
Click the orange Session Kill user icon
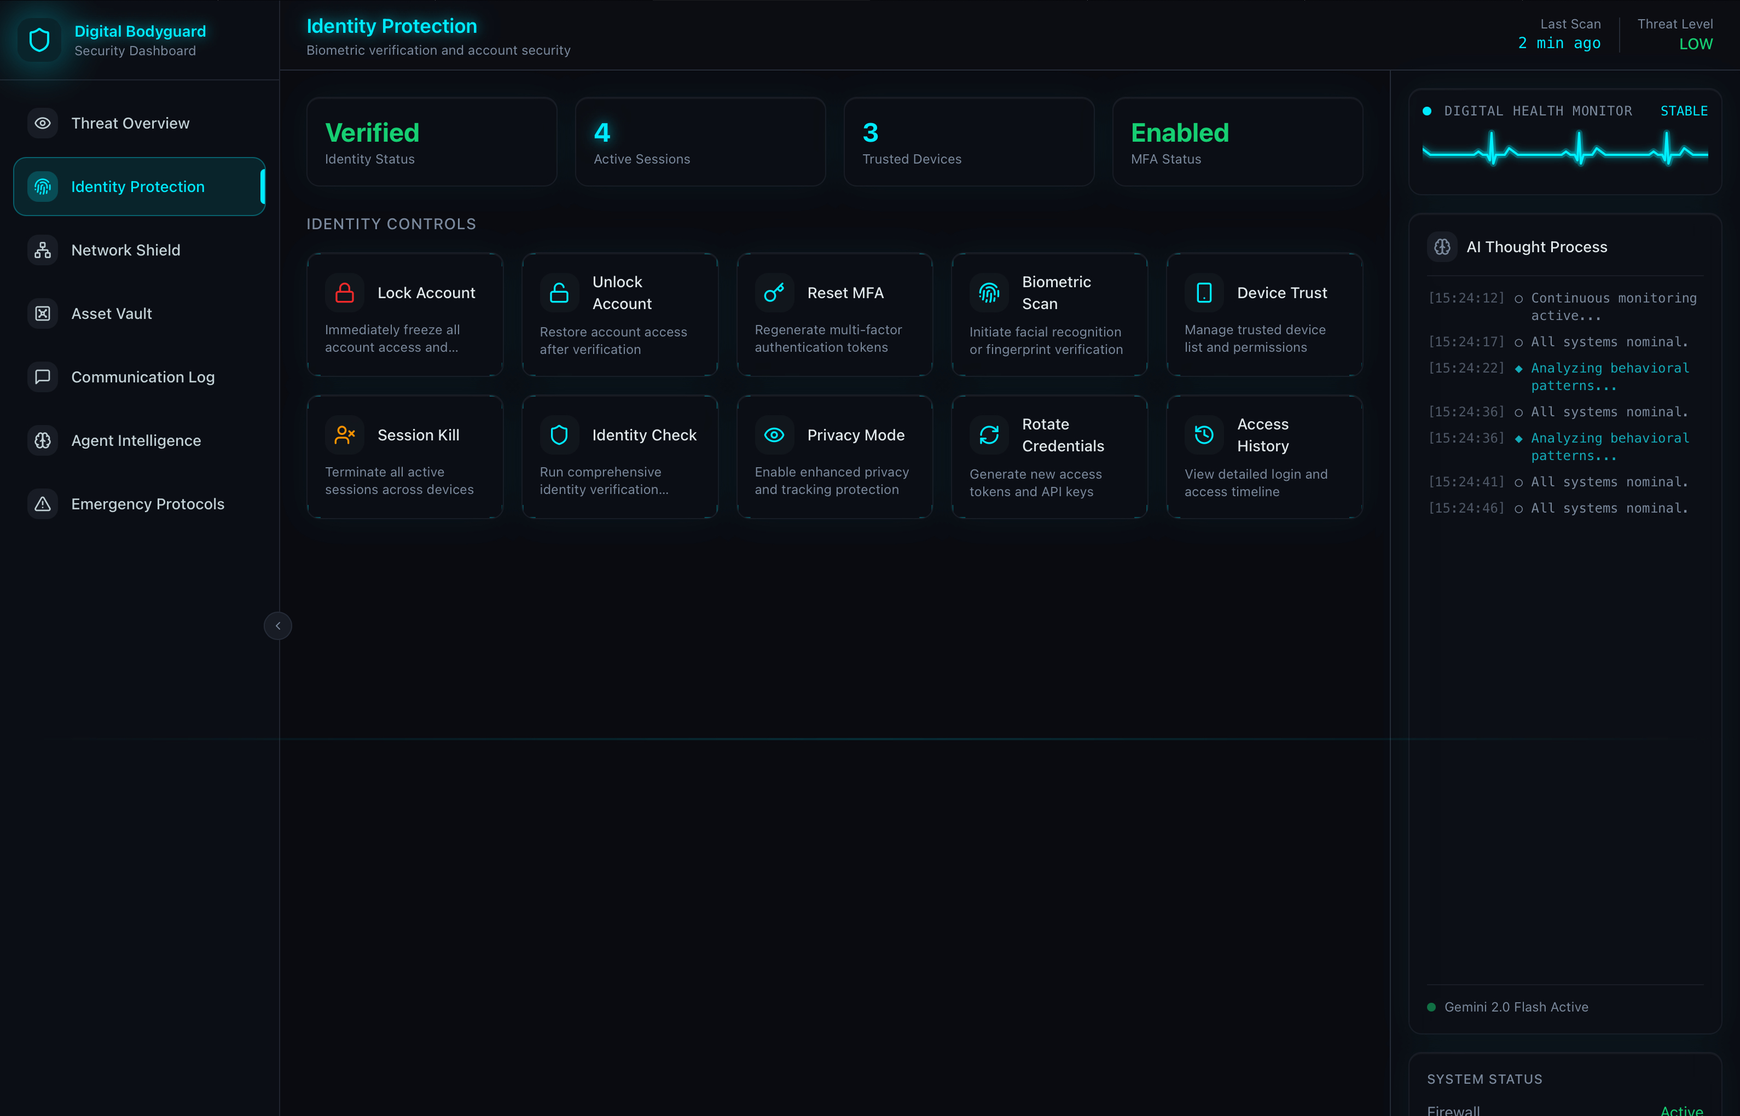point(344,435)
